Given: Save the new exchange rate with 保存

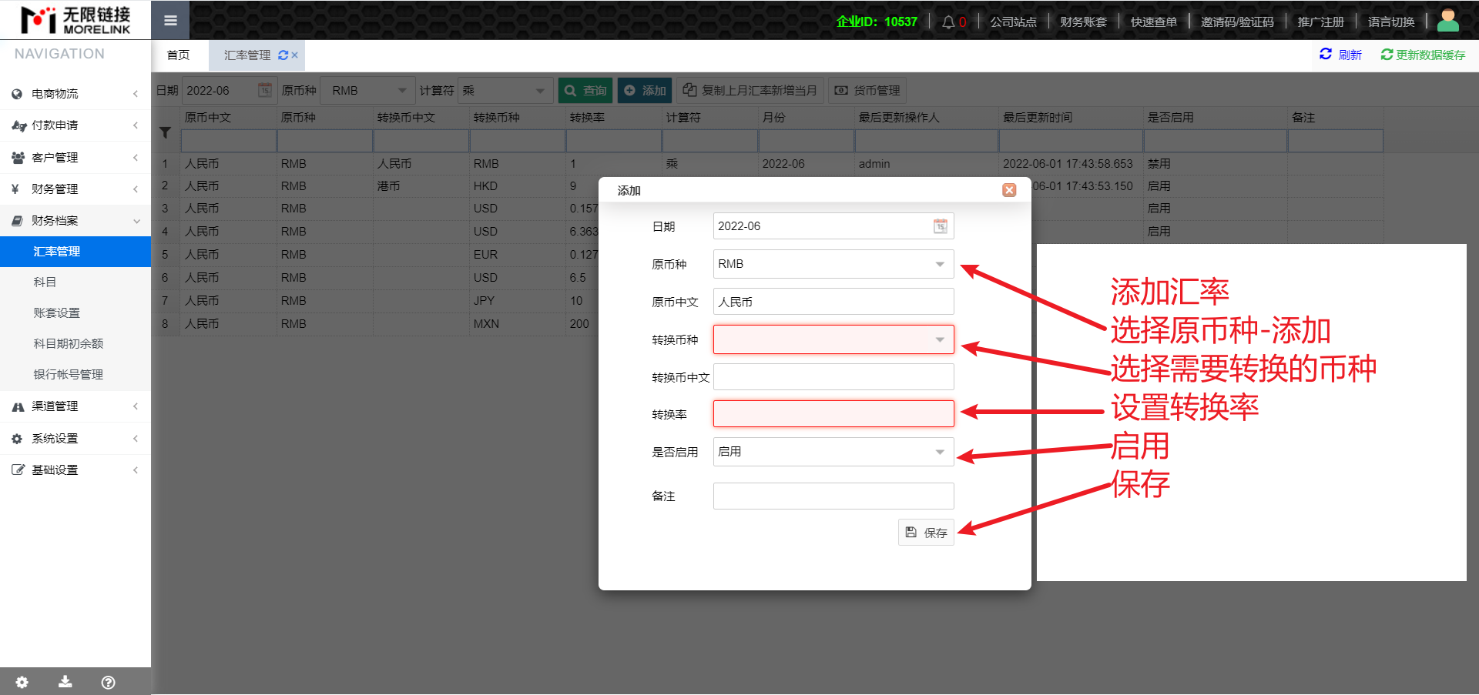Looking at the screenshot, I should (x=926, y=533).
